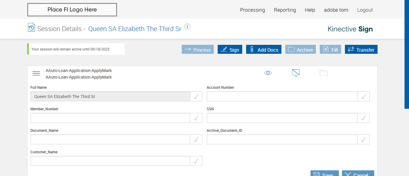
Task: Click the Transfer button
Action: [361, 50]
